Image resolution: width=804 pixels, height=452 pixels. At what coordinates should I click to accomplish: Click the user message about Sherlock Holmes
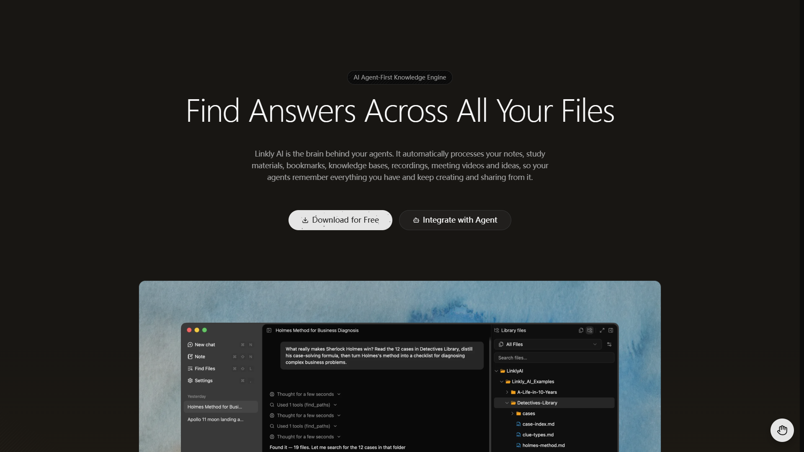click(381, 356)
